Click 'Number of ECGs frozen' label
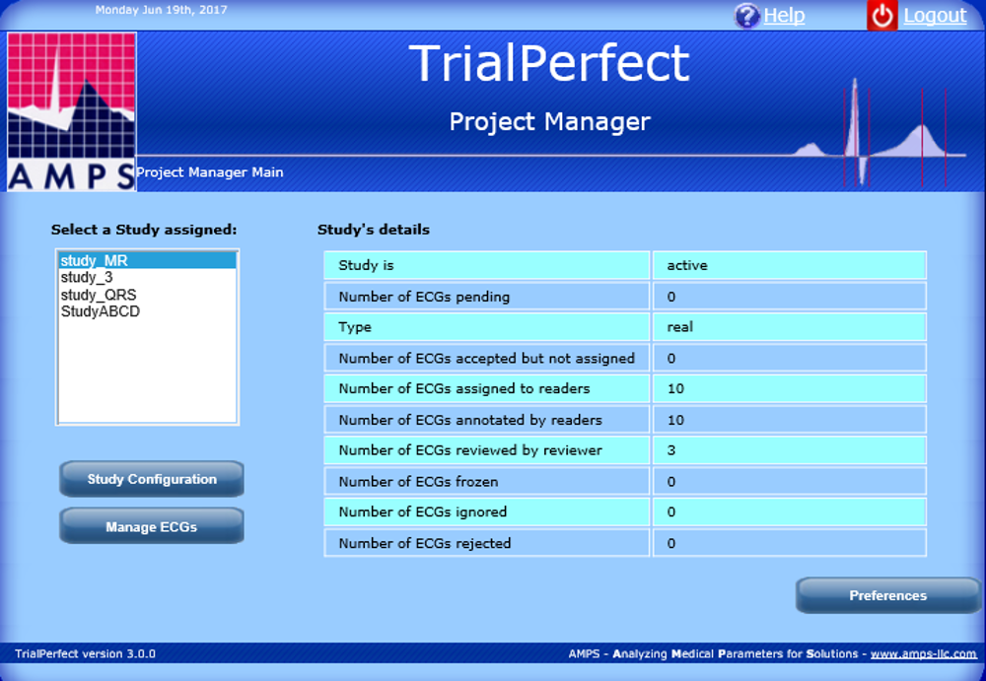 tap(418, 482)
